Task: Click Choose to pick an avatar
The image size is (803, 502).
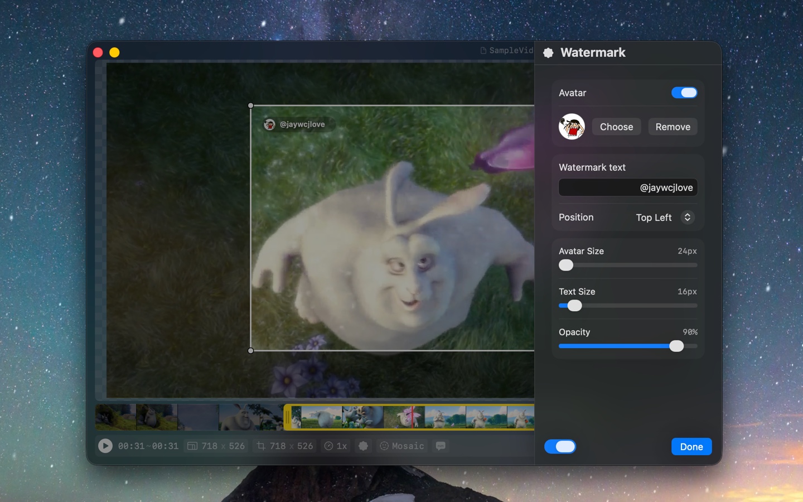Action: 616,127
